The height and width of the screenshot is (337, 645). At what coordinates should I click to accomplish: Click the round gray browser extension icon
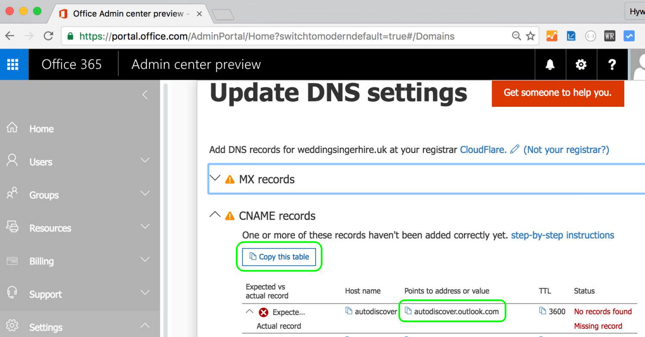click(x=591, y=36)
